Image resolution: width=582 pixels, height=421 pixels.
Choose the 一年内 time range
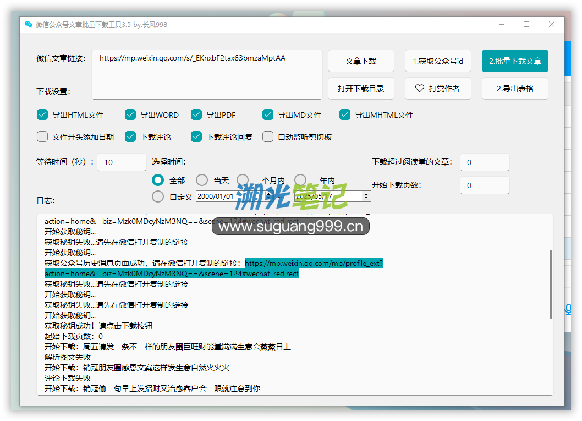[300, 180]
